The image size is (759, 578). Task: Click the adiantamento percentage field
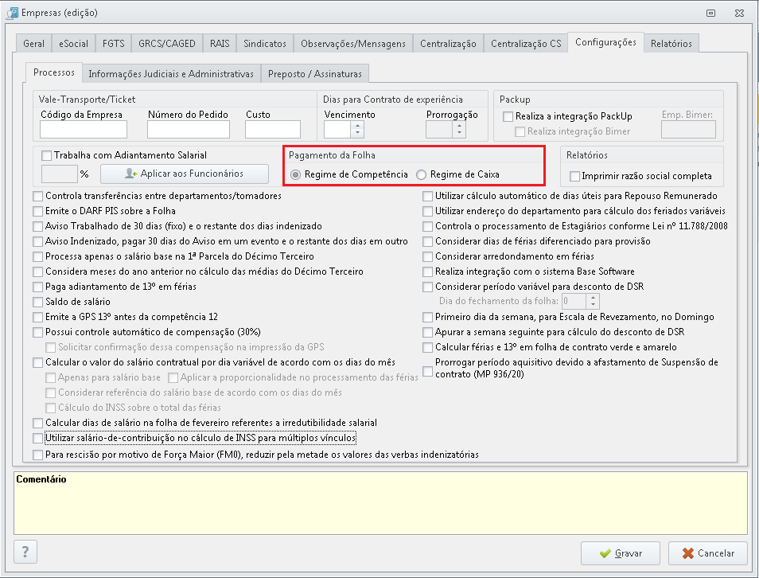[60, 174]
